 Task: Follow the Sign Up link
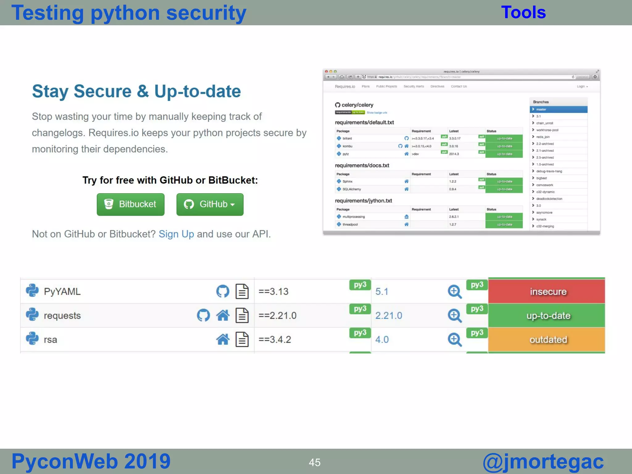[176, 234]
